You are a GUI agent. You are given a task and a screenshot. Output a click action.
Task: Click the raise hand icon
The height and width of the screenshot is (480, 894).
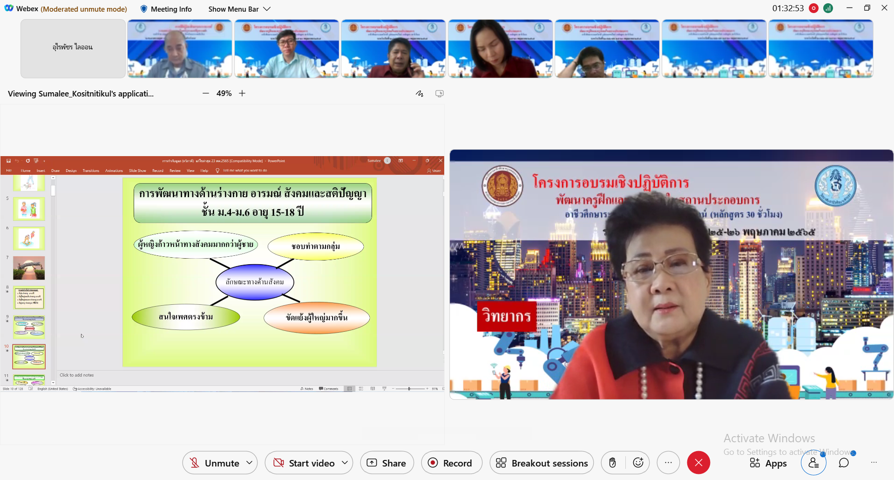coord(612,463)
